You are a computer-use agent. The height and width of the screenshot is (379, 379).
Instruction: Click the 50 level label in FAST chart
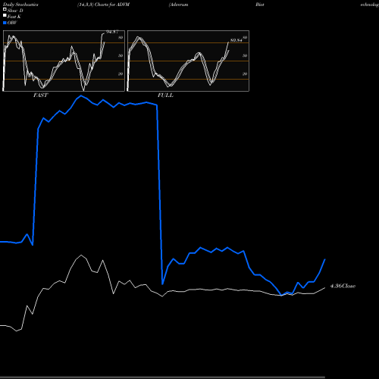point(121,55)
